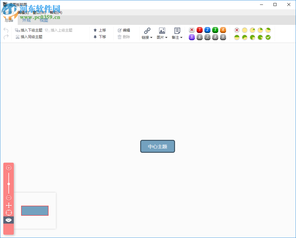Zoom in with the plus circle
This screenshot has height=238, width=296.
pyautogui.click(x=9, y=168)
